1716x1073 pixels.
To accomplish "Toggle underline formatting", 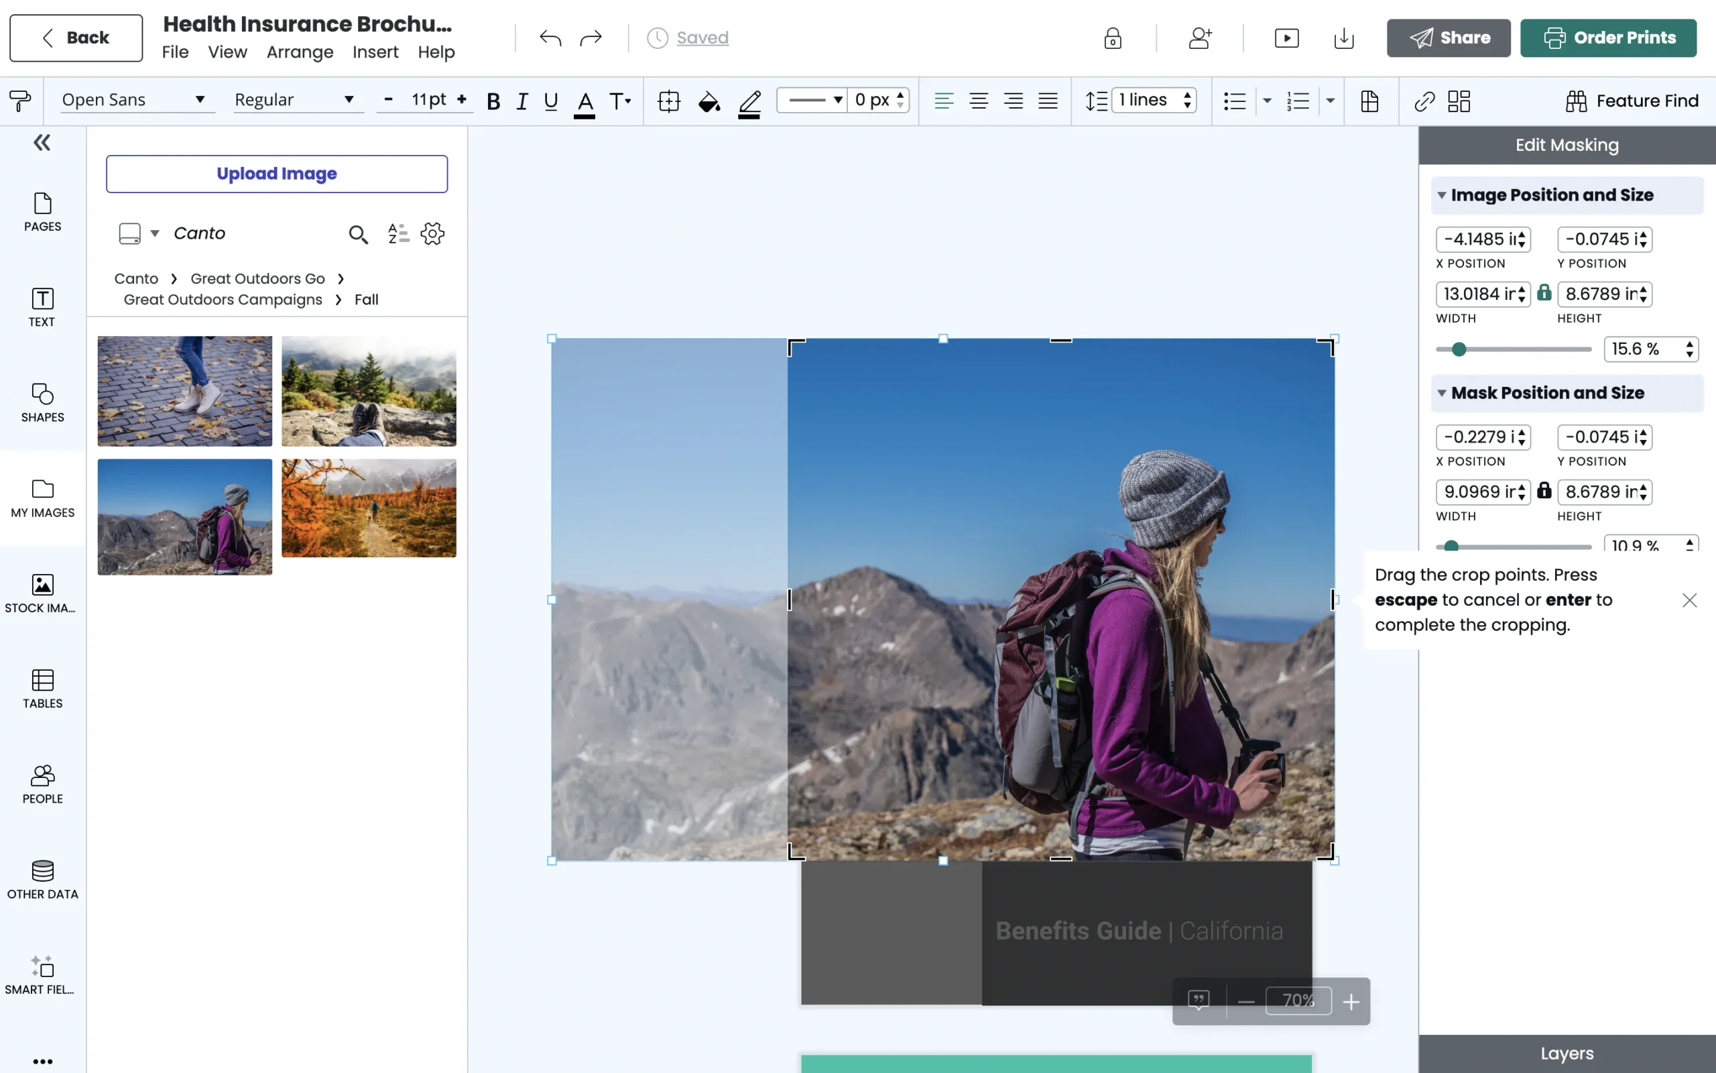I will tap(550, 101).
